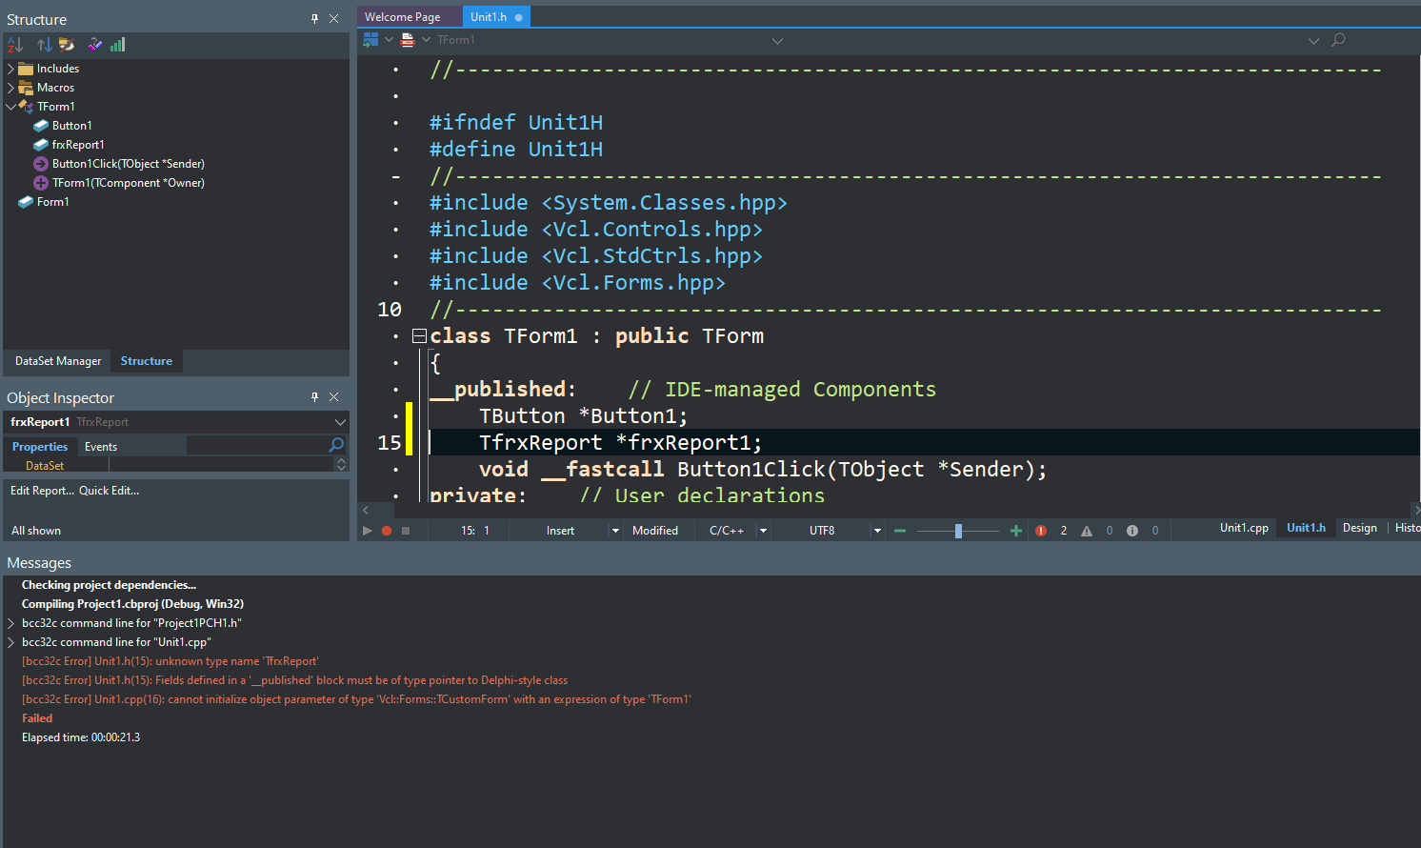Click the red error count icon
This screenshot has width=1421, height=848.
pos(1041,531)
